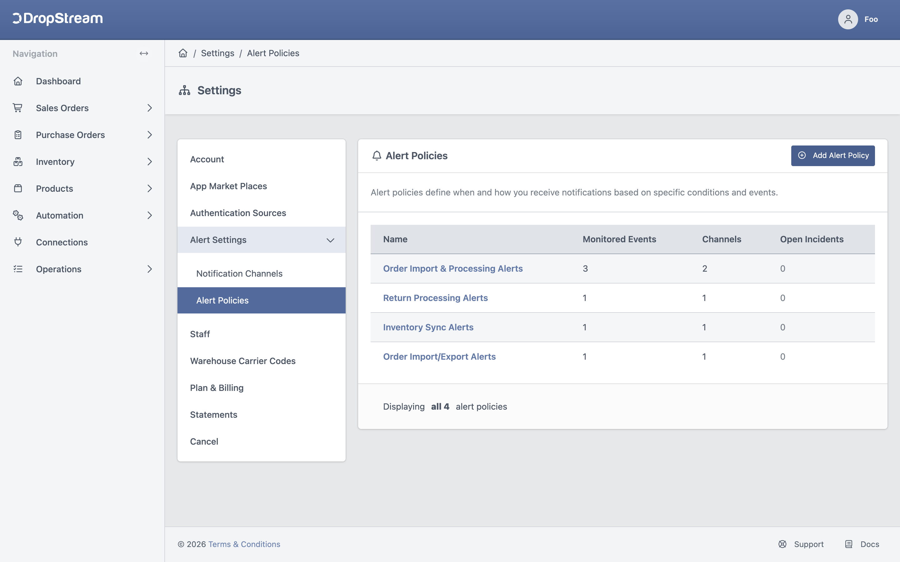900x562 pixels.
Task: Click the Automation gears icon
Action: [18, 215]
